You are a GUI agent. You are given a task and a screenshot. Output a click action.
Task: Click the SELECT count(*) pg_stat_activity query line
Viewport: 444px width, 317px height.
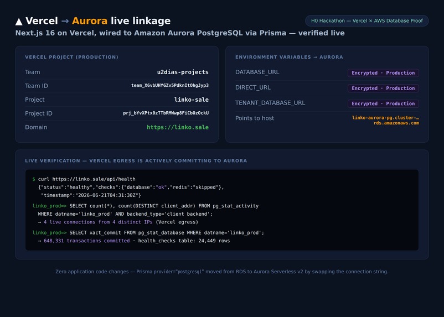pyautogui.click(x=164, y=206)
